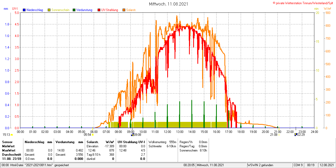Viewport: 336px width, 168px height.
Task: Click the Regen/1h 0.0mm reading
Action: 193,142
